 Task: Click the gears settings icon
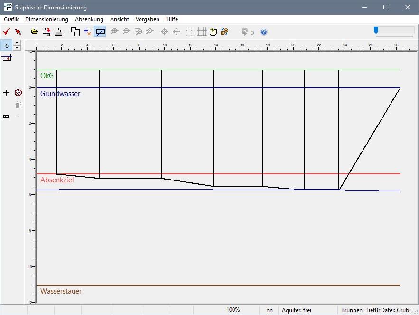coord(224,32)
